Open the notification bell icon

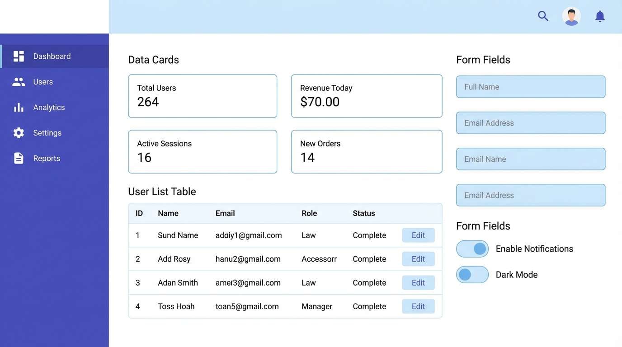pos(600,15)
